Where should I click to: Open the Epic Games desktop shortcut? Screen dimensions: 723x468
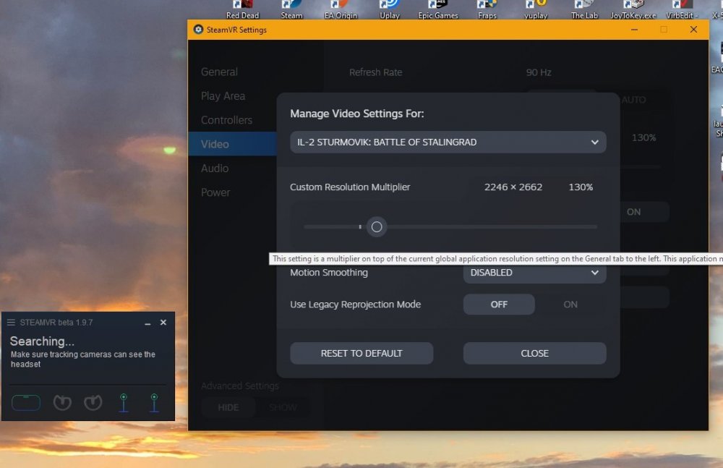click(438, 10)
